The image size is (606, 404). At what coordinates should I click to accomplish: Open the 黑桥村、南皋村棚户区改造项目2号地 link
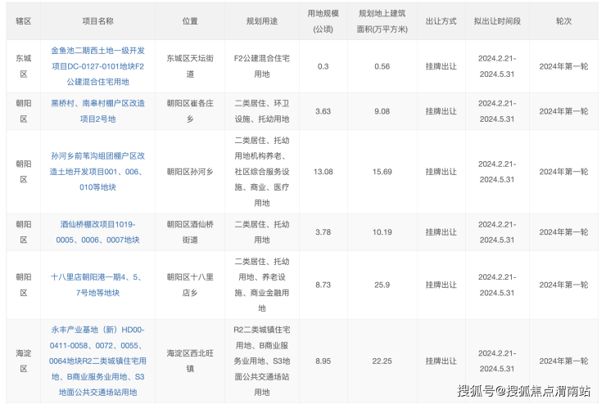(98, 110)
